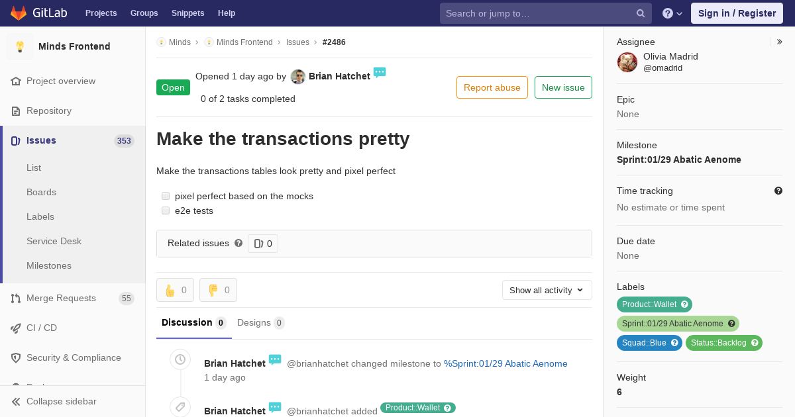795x417 pixels.
Task: Click the Issues breadcrumb link
Action: point(297,42)
